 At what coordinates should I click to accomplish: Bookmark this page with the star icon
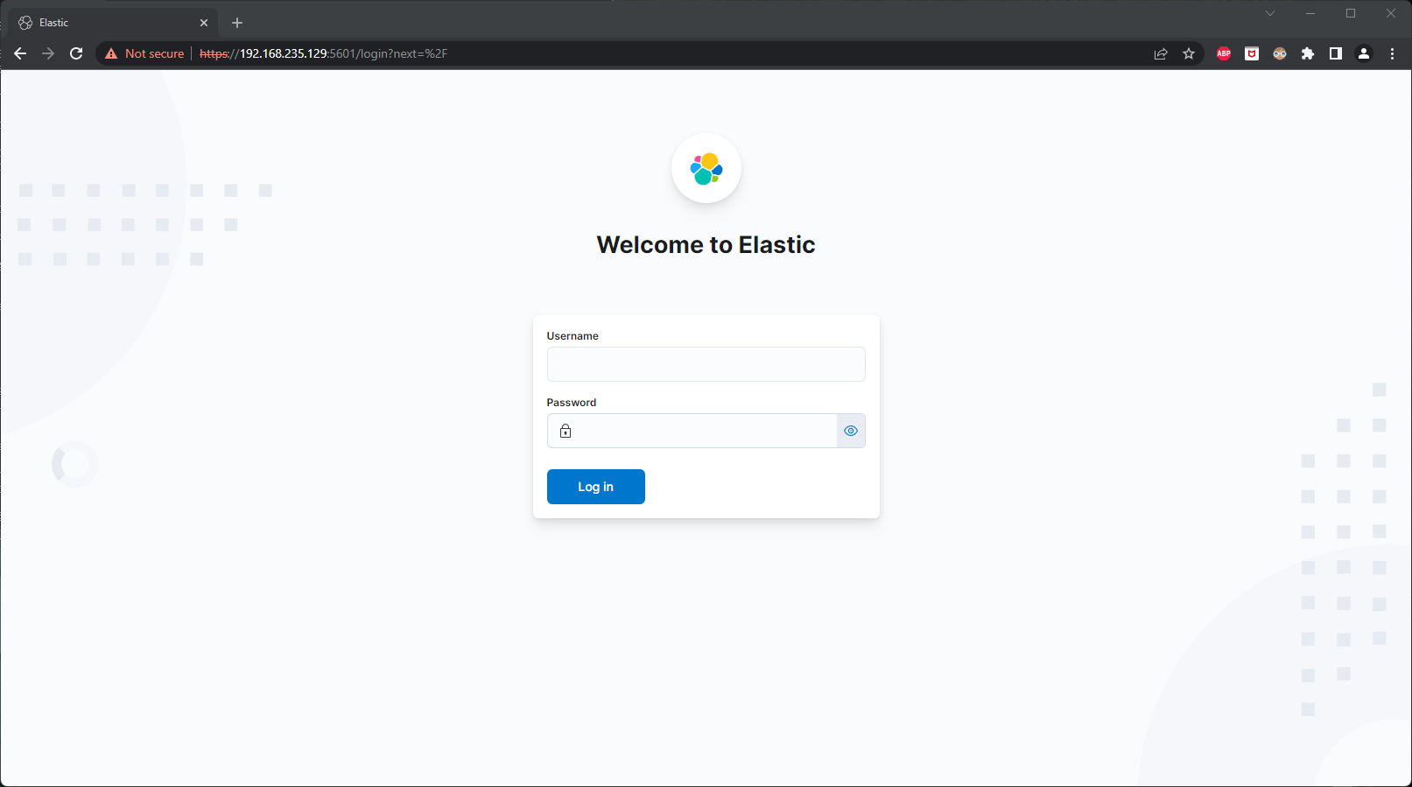(1188, 53)
